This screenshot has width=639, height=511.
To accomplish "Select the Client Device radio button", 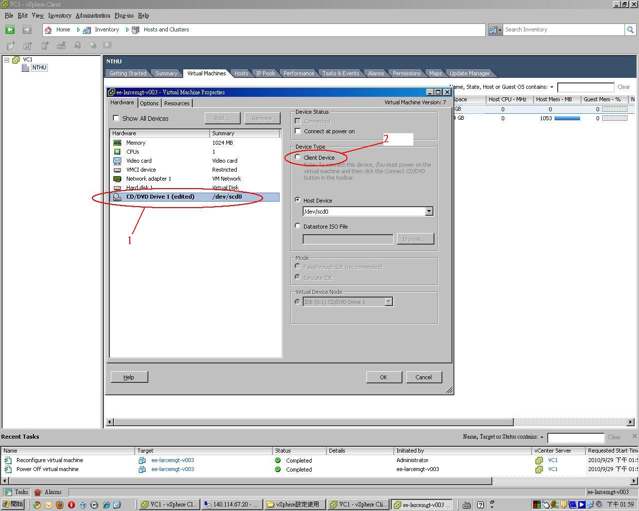I will tap(298, 157).
